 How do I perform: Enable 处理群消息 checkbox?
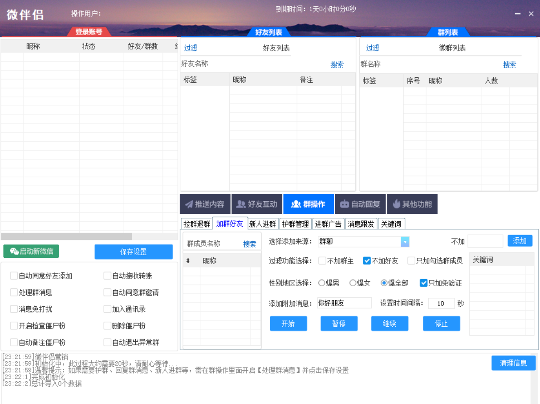click(14, 292)
